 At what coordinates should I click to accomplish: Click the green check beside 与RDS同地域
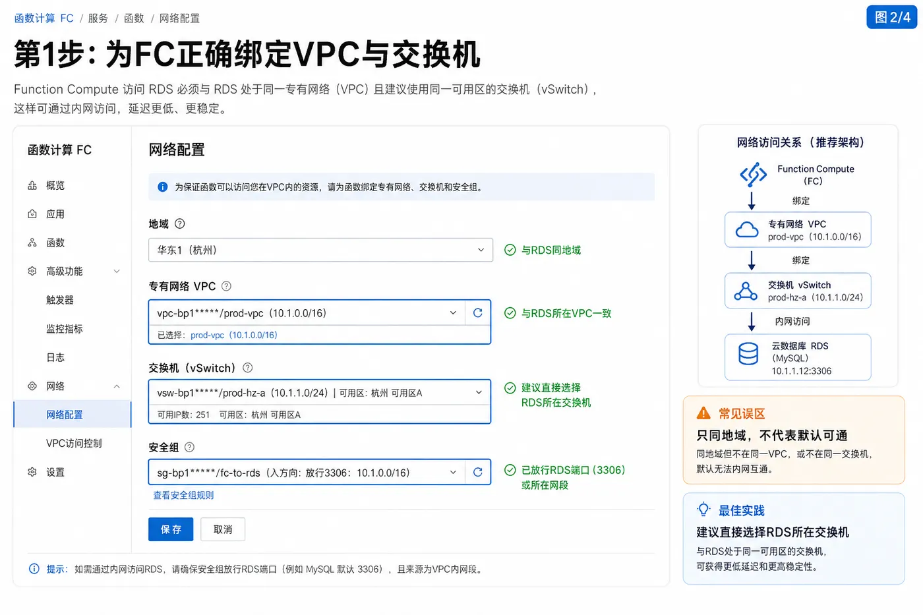tap(510, 250)
